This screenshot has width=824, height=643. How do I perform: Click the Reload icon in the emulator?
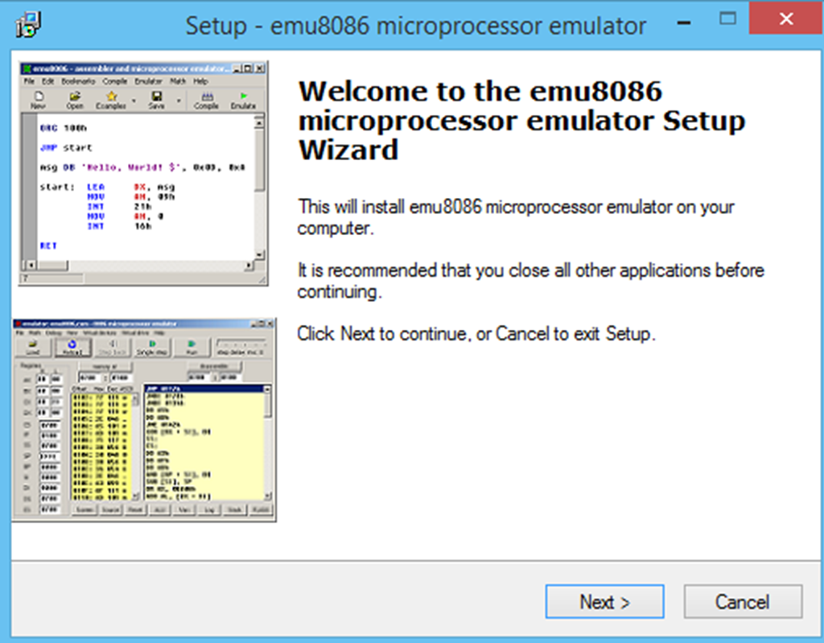[x=71, y=344]
